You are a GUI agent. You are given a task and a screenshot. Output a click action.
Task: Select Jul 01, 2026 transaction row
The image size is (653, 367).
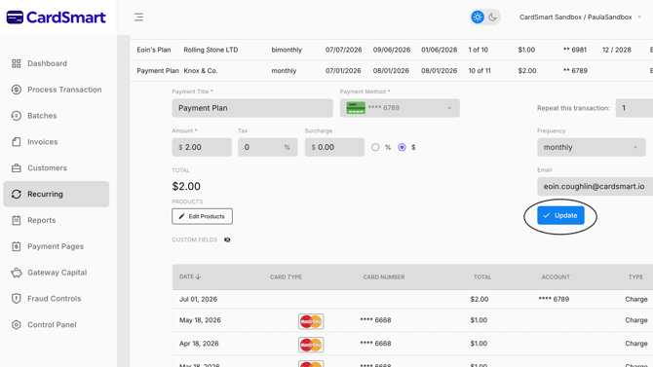tap(412, 299)
